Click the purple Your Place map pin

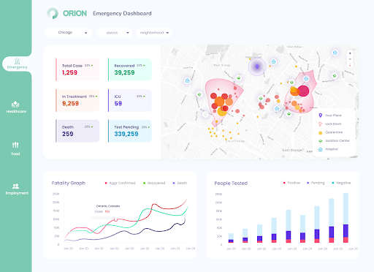click(x=257, y=67)
